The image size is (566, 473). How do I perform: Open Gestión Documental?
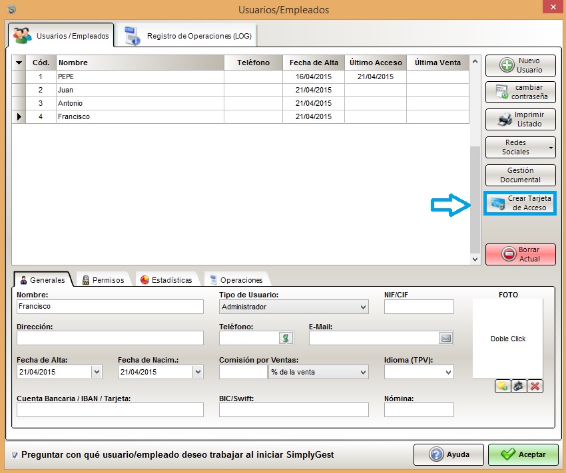coord(521,175)
